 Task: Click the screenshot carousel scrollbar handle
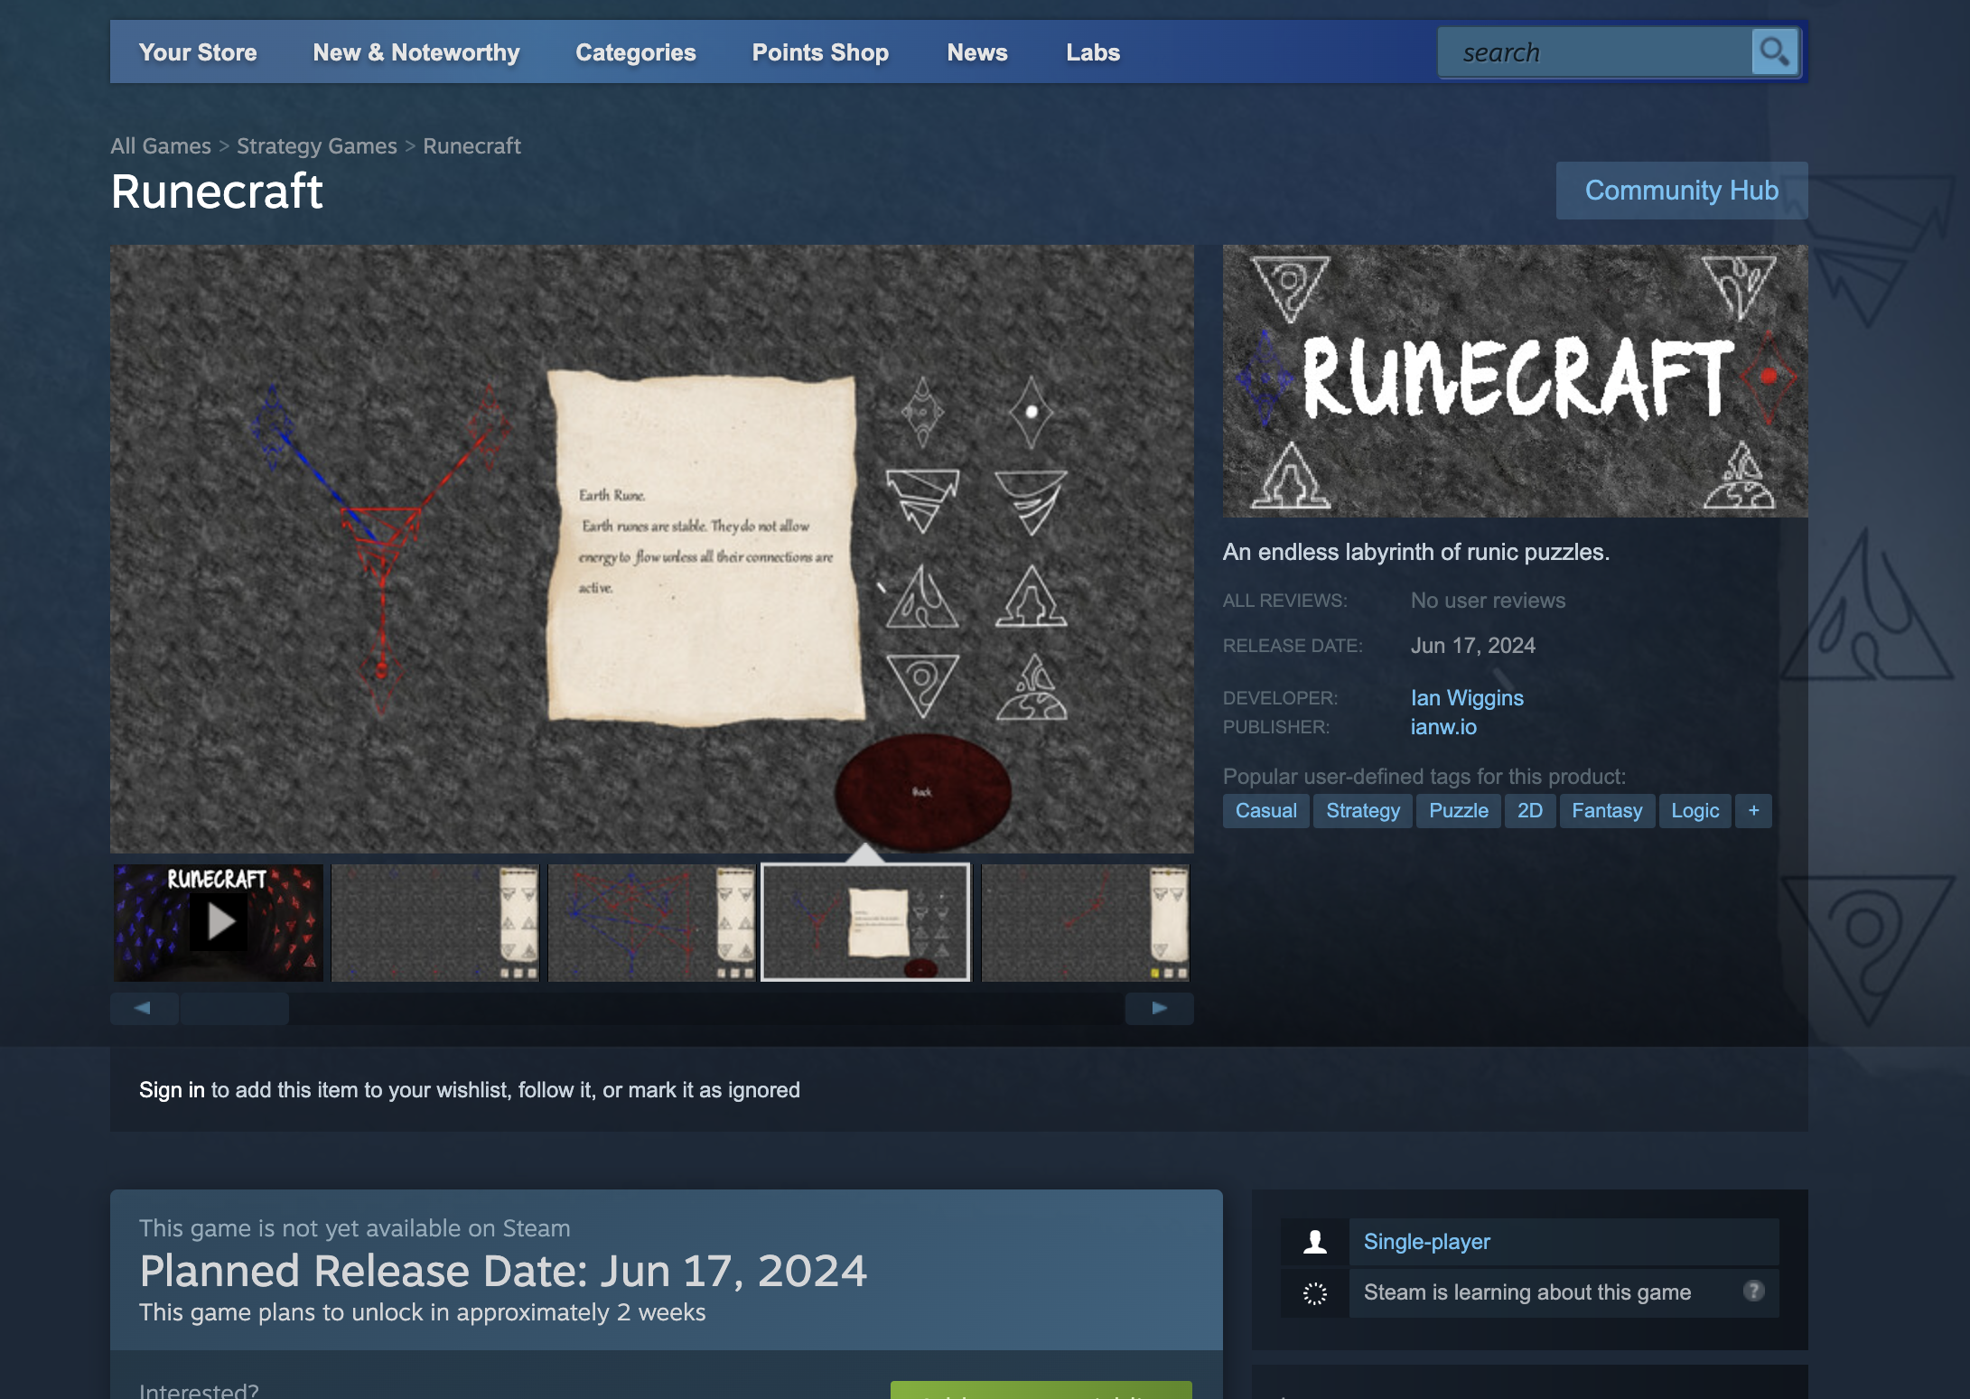(x=235, y=1008)
